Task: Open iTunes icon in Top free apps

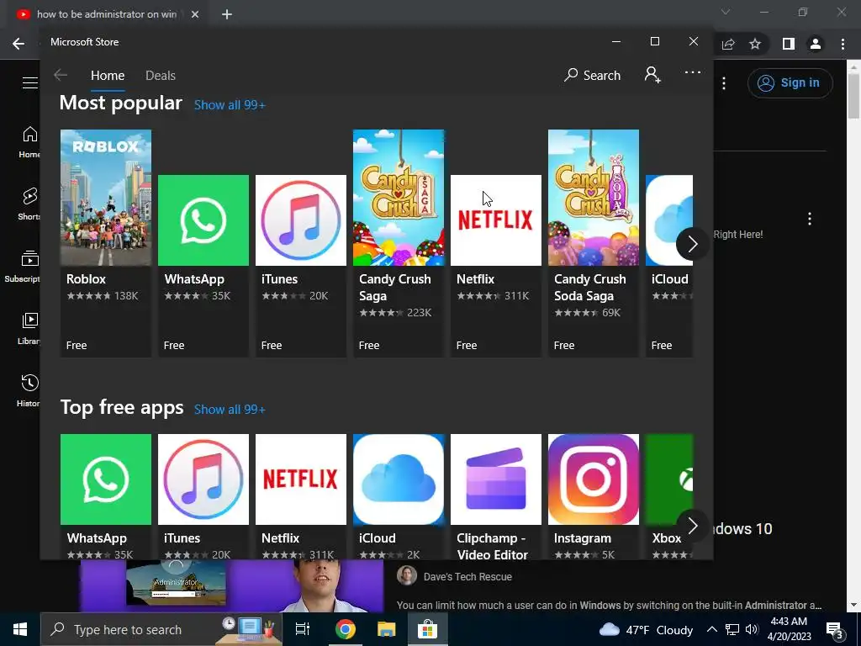Action: [203, 479]
